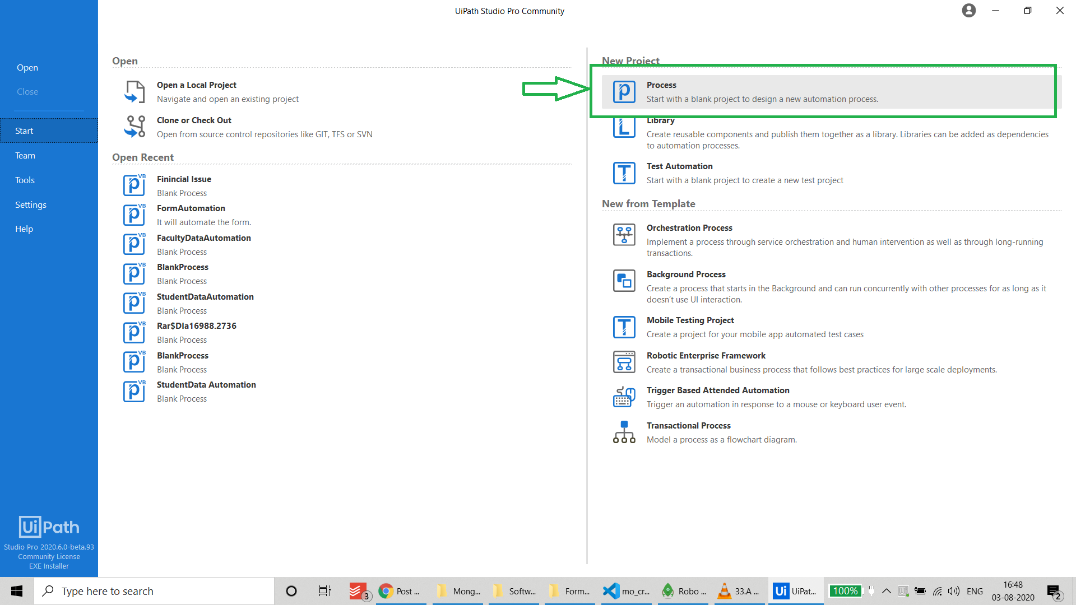Click the Background Process template icon

click(623, 281)
